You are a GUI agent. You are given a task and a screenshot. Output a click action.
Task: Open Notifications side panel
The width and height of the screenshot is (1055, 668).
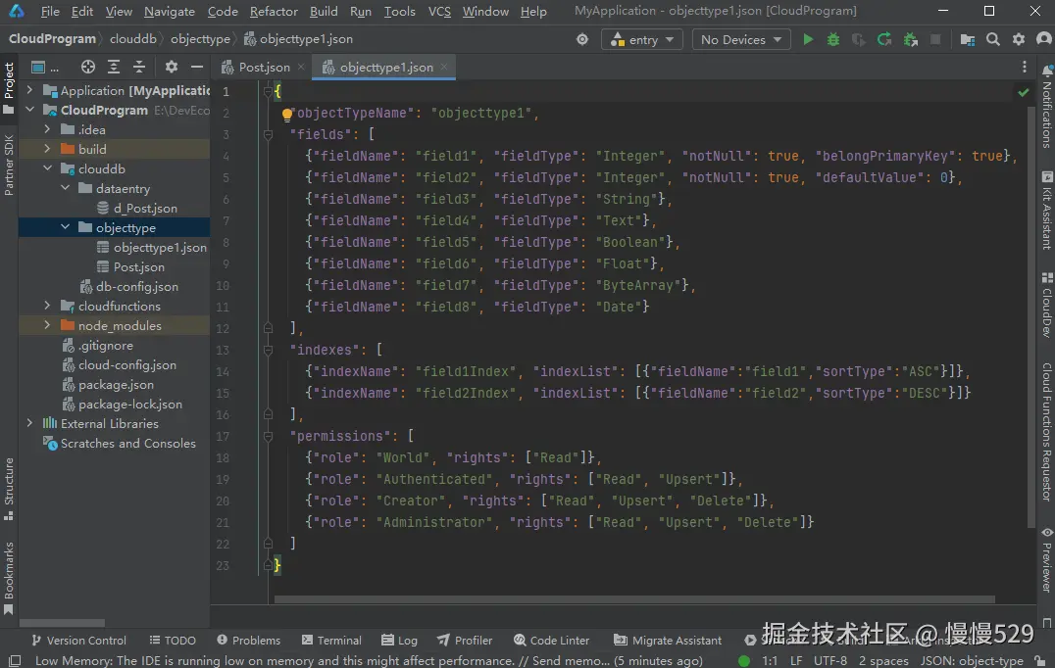1046,106
